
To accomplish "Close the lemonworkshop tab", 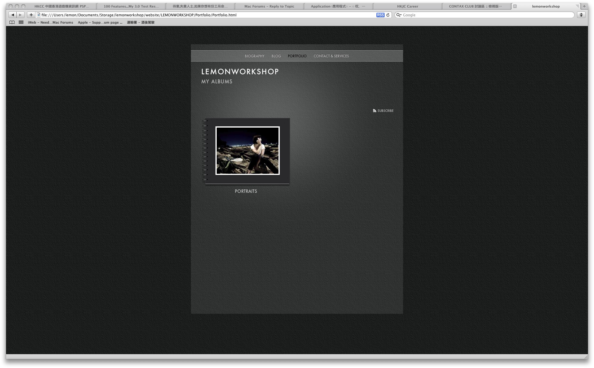I will coord(515,6).
